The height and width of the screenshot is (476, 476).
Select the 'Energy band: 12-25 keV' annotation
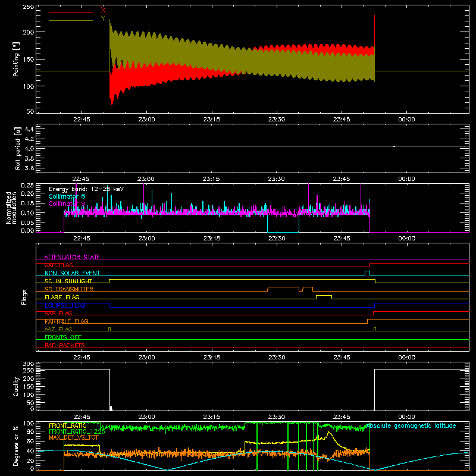[x=86, y=189]
